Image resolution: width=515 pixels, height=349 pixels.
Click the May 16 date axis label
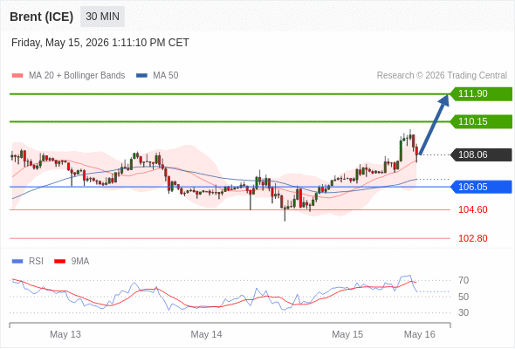click(x=420, y=334)
